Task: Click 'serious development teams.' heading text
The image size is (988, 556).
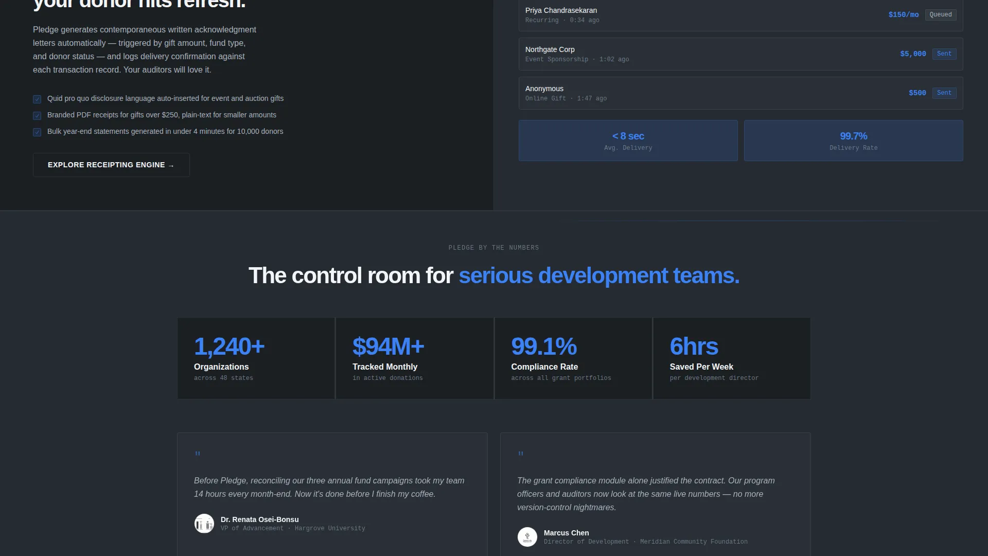Action: pos(599,276)
